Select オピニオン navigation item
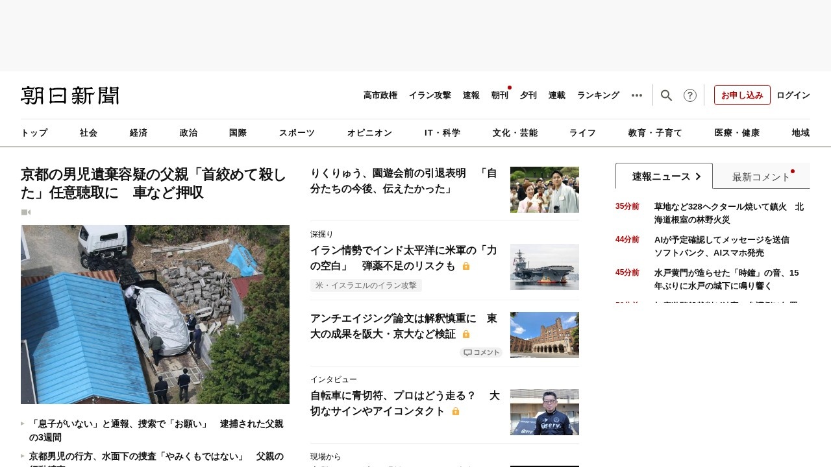831x467 pixels. 369,133
